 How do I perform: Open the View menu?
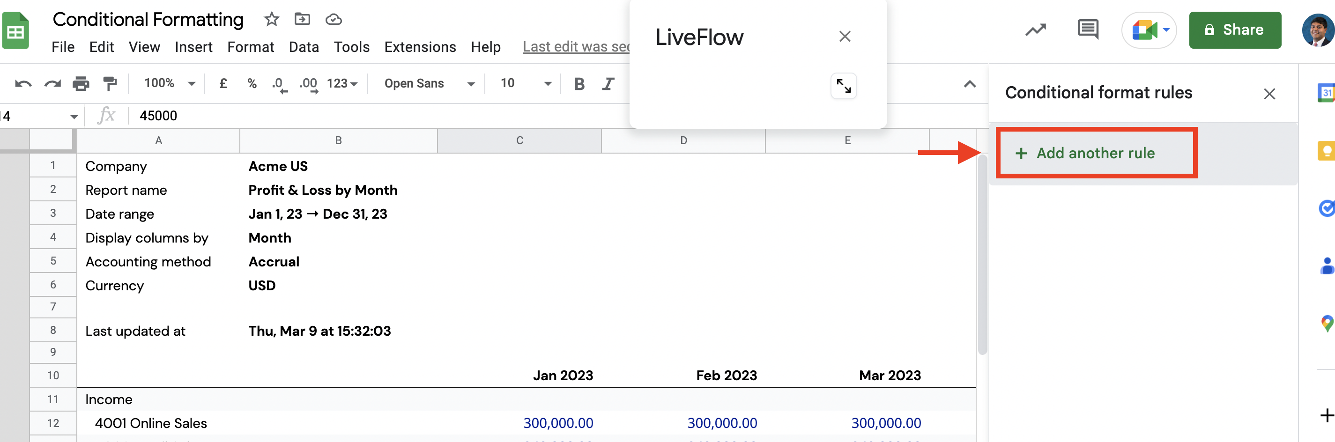pos(144,47)
